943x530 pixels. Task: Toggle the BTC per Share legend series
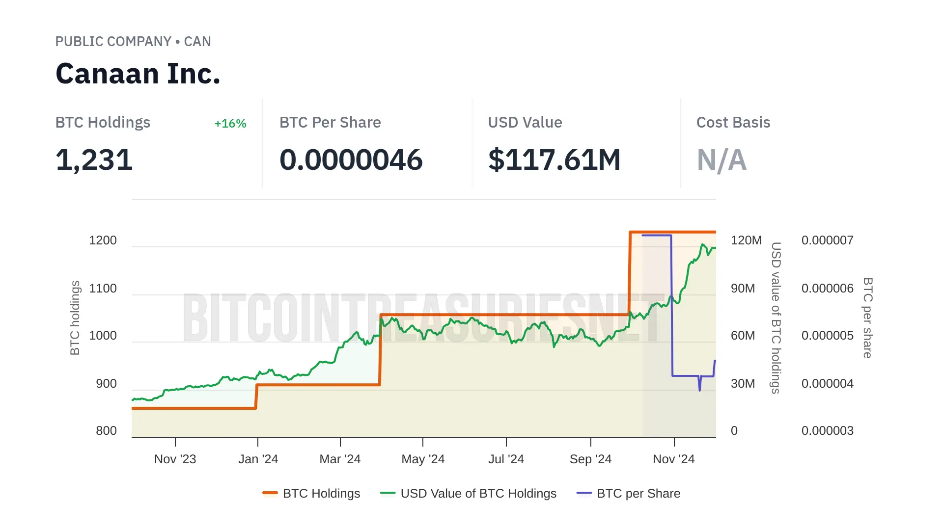tap(638, 493)
